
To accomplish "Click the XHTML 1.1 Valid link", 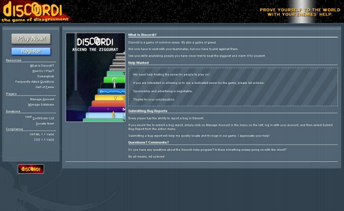I will coord(41,134).
